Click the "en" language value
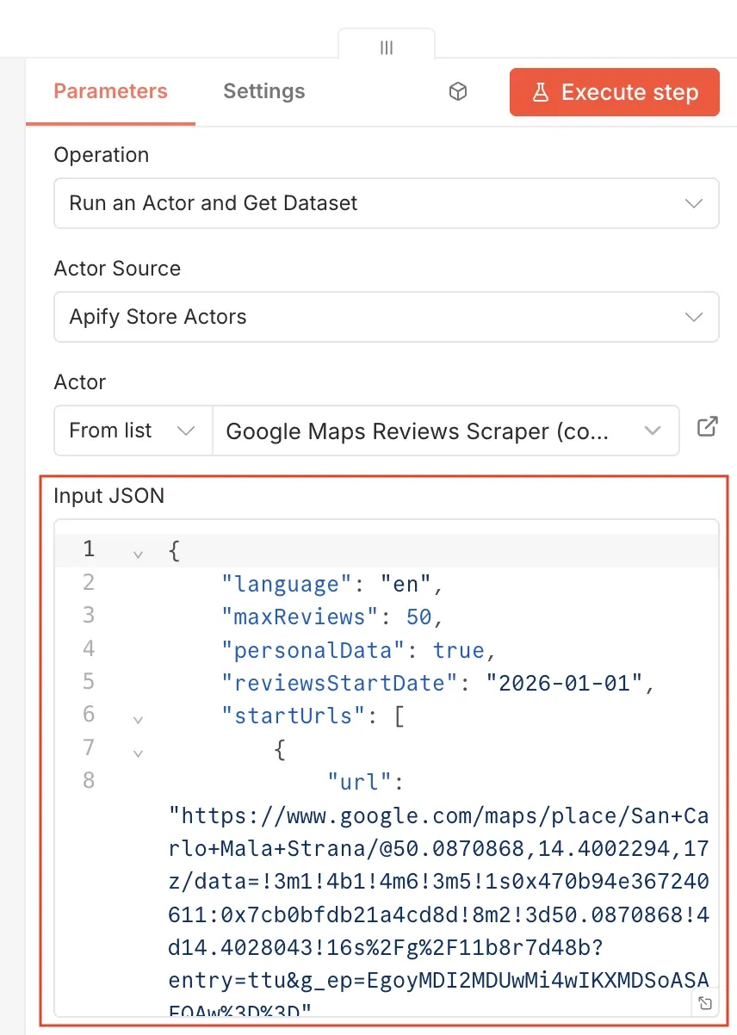Image resolution: width=737 pixels, height=1035 pixels. [x=406, y=585]
